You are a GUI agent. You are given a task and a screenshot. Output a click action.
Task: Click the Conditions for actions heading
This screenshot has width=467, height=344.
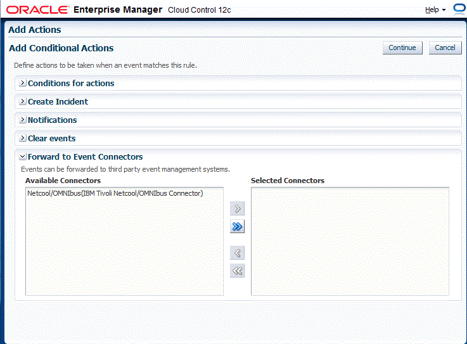click(71, 84)
